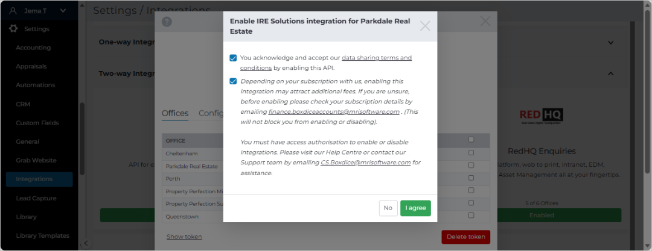Click the Show token link
The image size is (652, 251).
tap(184, 237)
